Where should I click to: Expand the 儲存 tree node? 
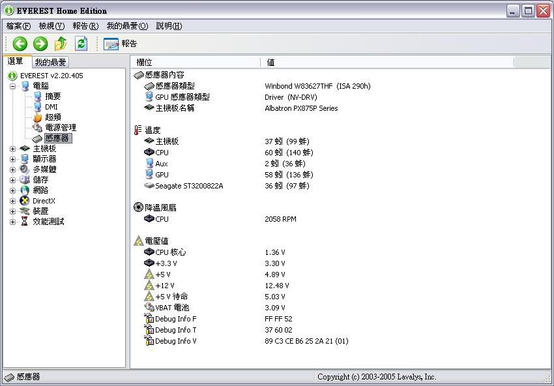pyautogui.click(x=13, y=180)
